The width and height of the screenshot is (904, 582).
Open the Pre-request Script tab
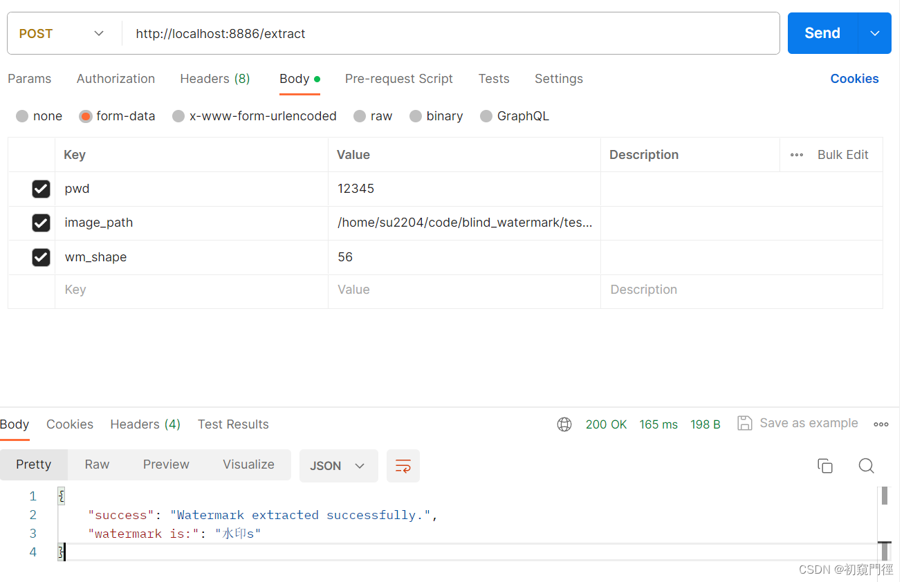pos(399,79)
